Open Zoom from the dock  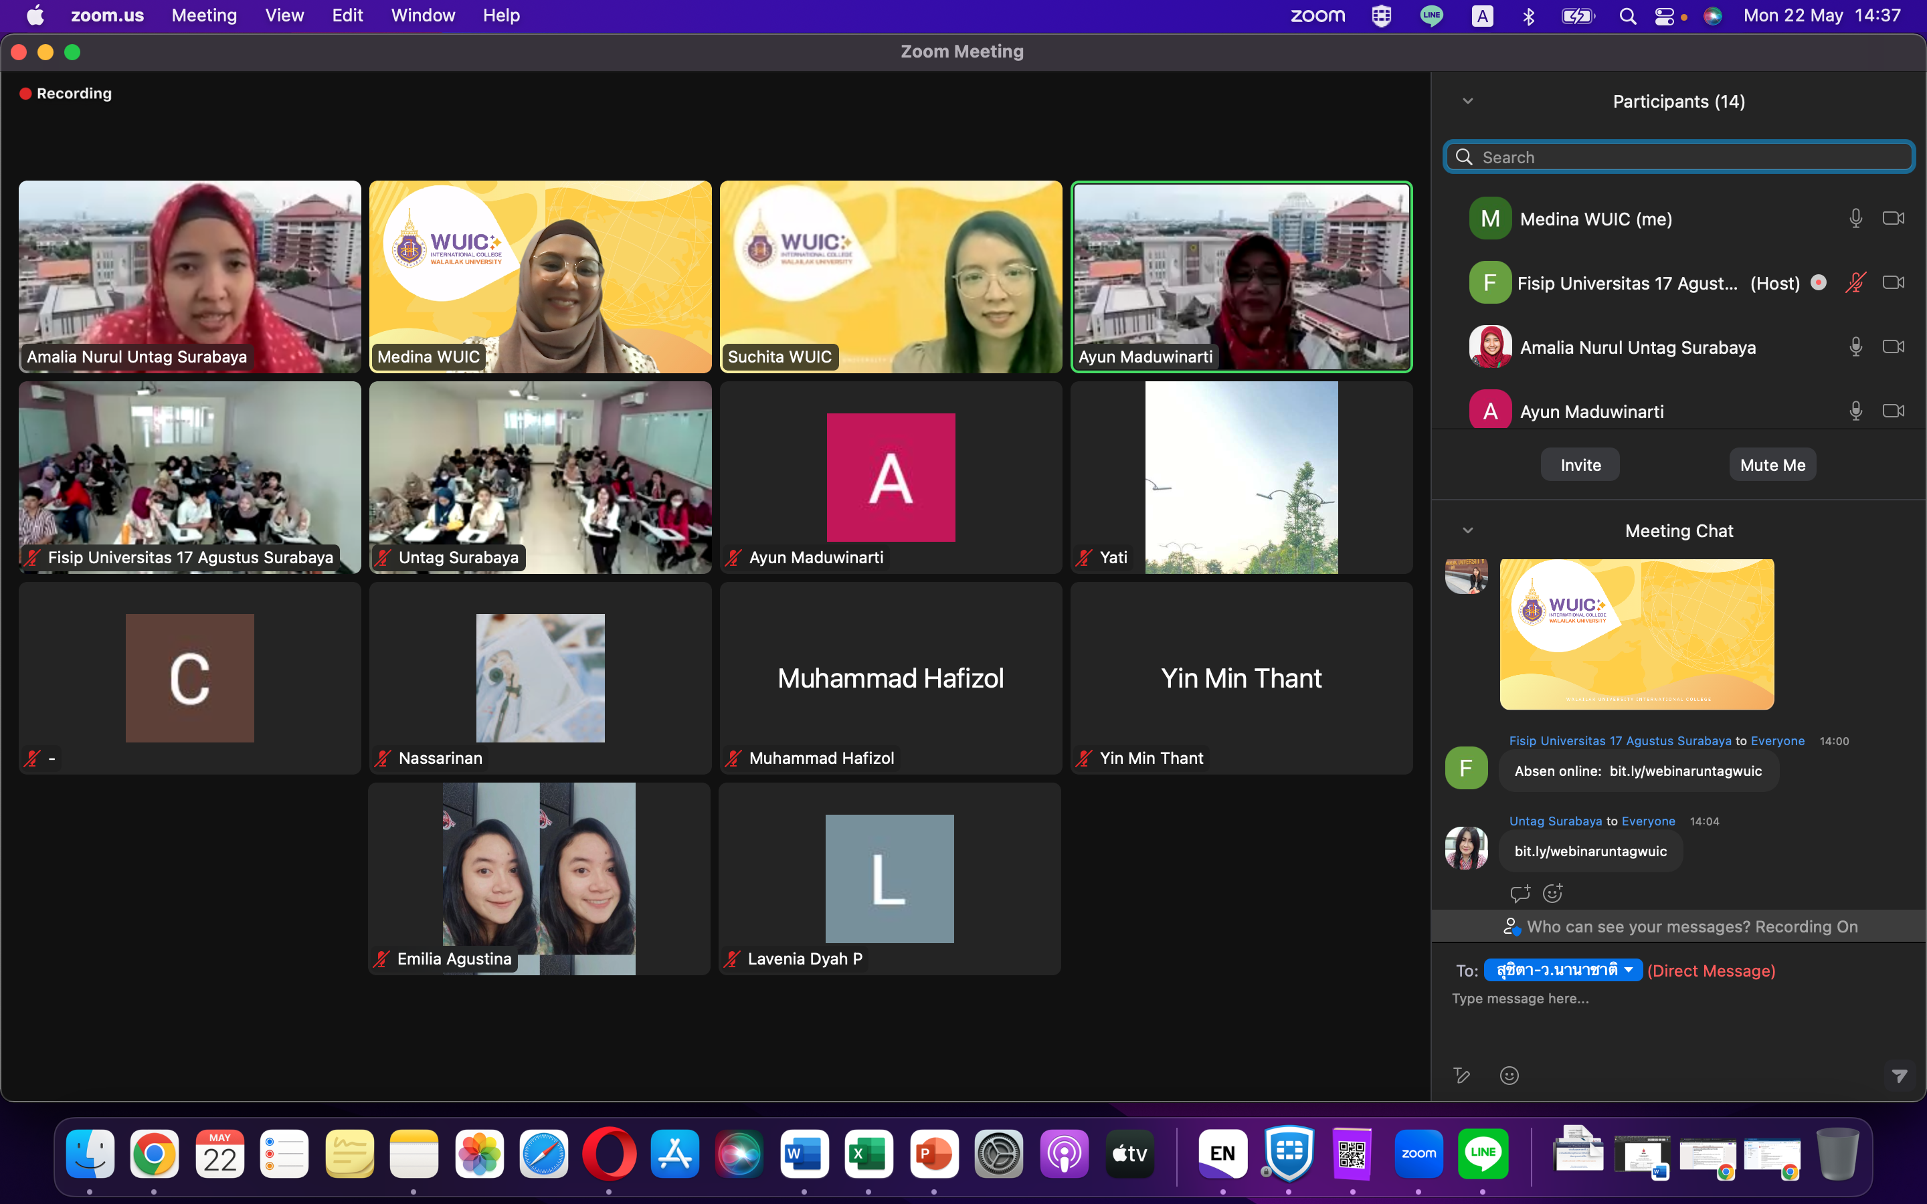(x=1418, y=1153)
